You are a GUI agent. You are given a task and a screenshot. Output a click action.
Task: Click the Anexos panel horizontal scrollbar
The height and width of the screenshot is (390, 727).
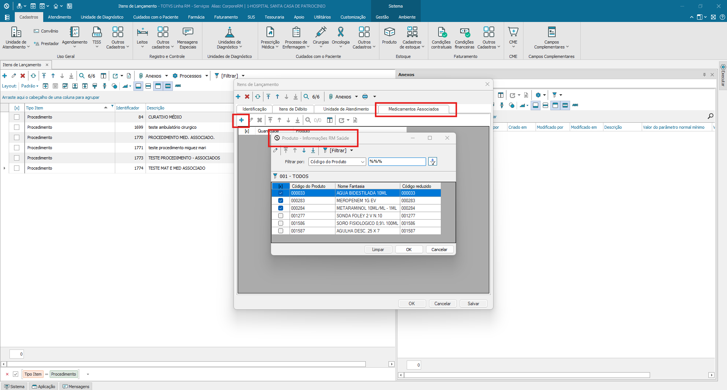pos(527,375)
